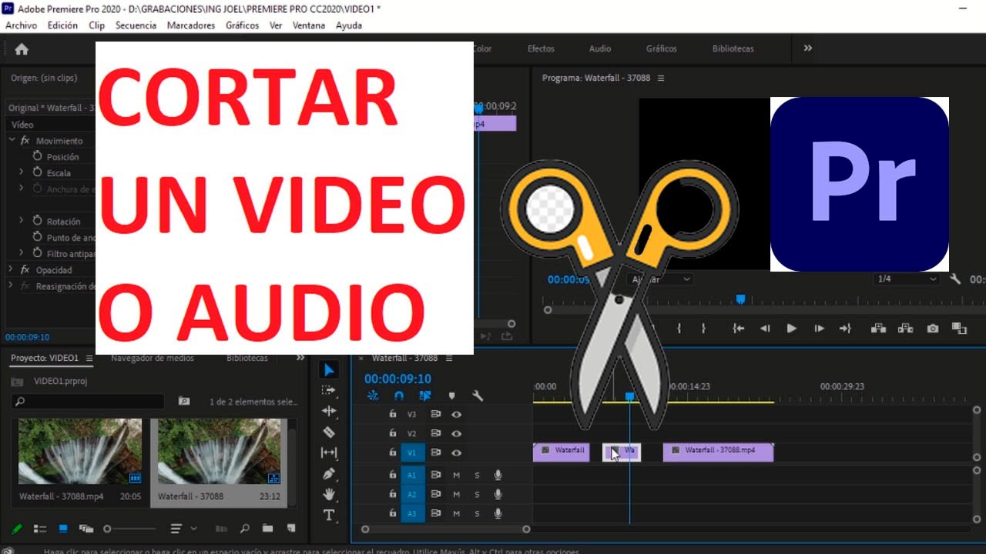Image resolution: width=986 pixels, height=554 pixels.
Task: Toggle insert sequences as nests button
Action: click(x=373, y=395)
